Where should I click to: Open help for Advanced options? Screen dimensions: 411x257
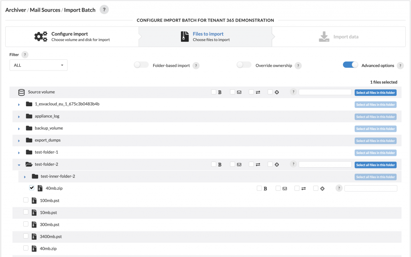[400, 66]
